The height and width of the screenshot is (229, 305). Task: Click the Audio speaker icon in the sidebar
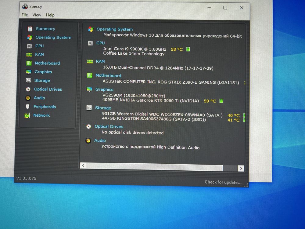click(x=28, y=98)
